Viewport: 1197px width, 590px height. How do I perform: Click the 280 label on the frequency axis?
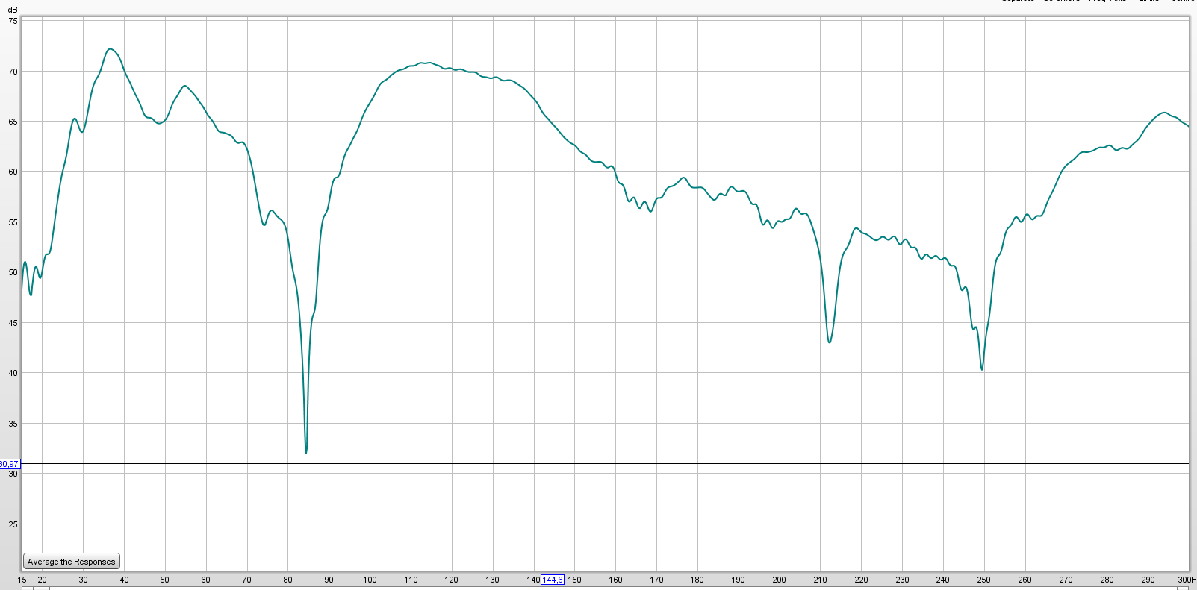[x=1107, y=580]
